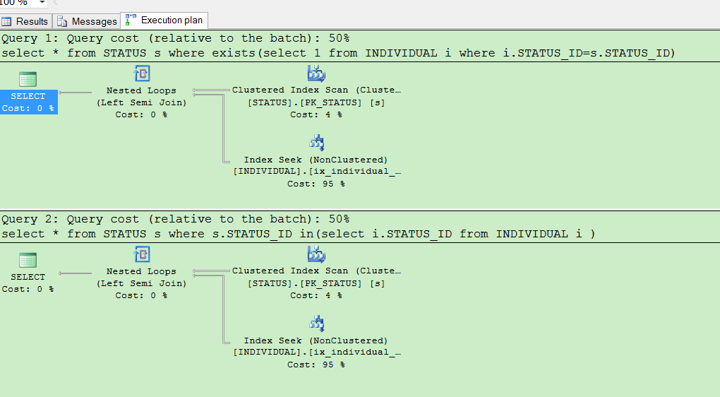Click the Cost: 4 % label in Query 2

(x=316, y=295)
